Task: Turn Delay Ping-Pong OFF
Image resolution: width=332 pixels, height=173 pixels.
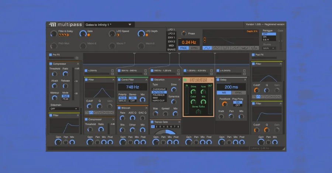Action: [238, 105]
